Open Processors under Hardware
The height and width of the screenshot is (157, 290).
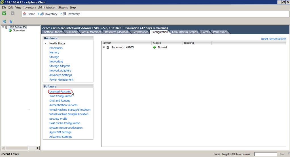(56, 48)
